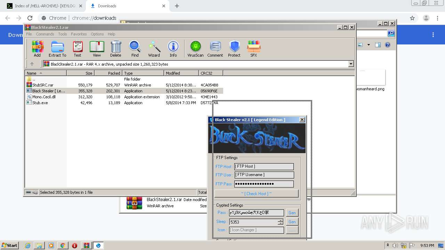Image resolution: width=445 pixels, height=250 pixels.
Task: Open the file explorer taskbar icon
Action: tap(39, 245)
